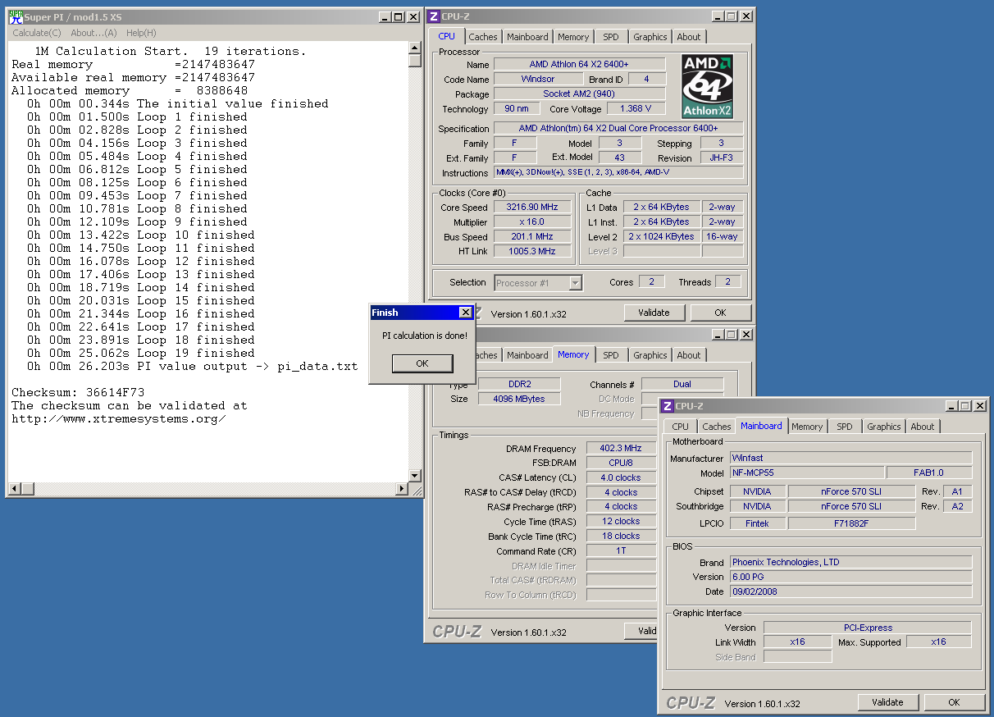Click the Core Speed value 3216.90 MHz
This screenshot has height=717, width=994.
pos(532,208)
